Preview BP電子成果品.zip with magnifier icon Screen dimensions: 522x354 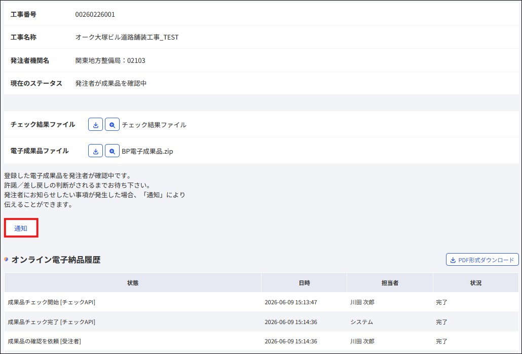tap(112, 151)
